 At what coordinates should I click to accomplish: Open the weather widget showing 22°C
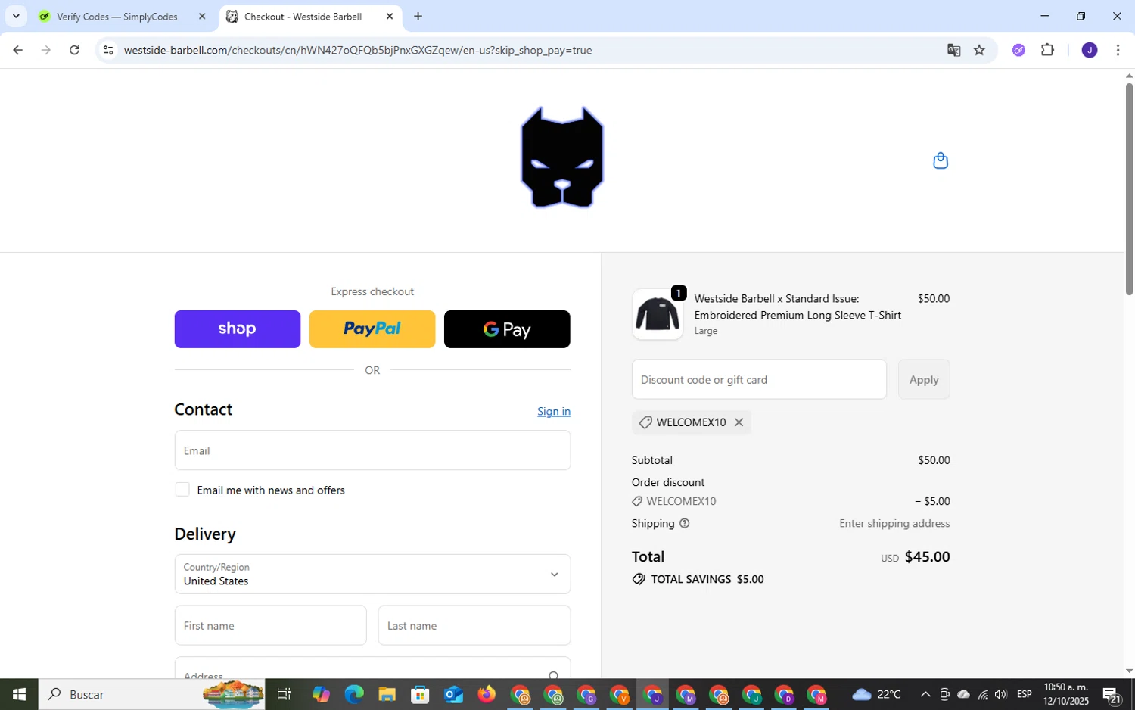point(877,694)
